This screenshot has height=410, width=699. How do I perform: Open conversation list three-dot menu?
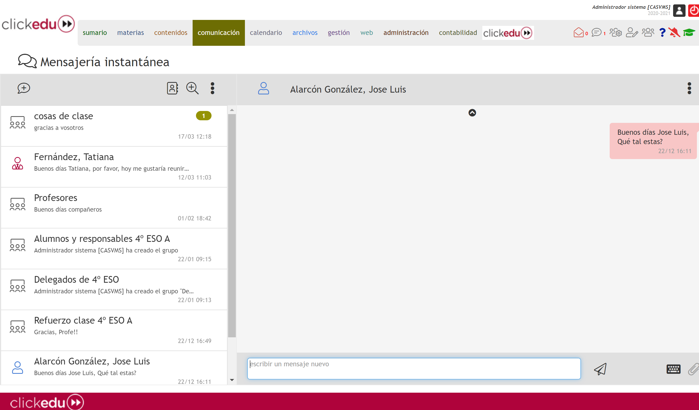[x=213, y=88]
